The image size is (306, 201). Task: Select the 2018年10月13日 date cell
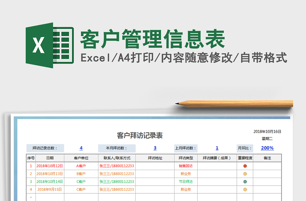click(50, 174)
